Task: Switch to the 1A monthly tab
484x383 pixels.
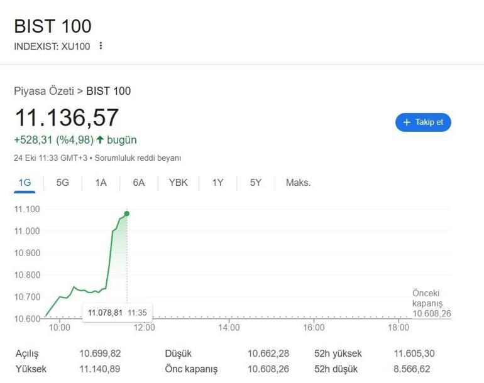Action: 101,183
